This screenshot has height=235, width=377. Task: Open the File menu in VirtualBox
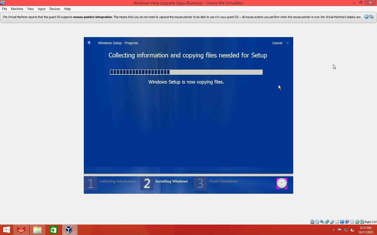coord(4,9)
